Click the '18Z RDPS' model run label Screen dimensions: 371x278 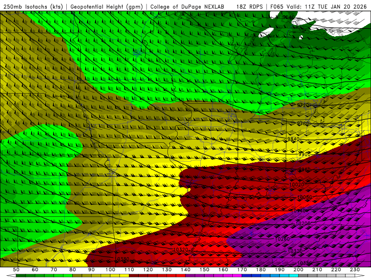[249, 7]
